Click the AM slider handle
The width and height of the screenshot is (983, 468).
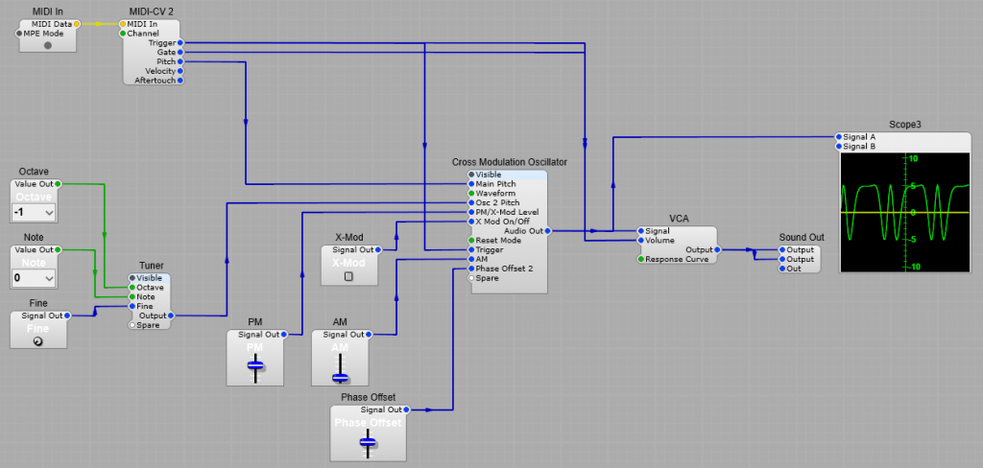tap(339, 377)
